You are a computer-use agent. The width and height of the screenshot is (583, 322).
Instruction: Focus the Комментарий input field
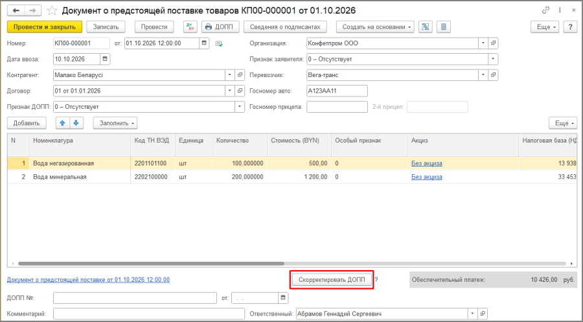[x=149, y=314]
